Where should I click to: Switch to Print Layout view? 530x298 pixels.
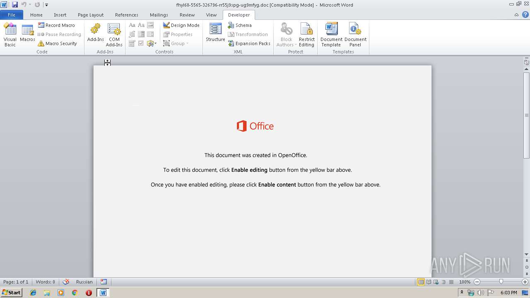pyautogui.click(x=421, y=282)
